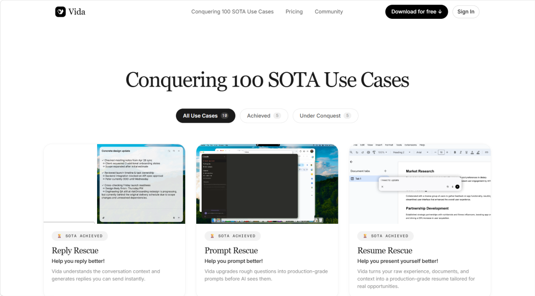Click the Sign In button
535x296 pixels.
(466, 11)
